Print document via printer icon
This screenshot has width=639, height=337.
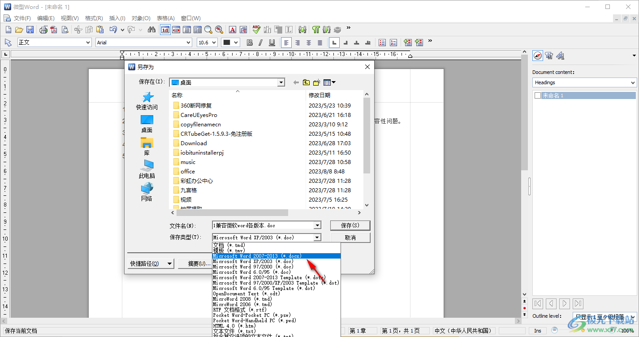[43, 30]
